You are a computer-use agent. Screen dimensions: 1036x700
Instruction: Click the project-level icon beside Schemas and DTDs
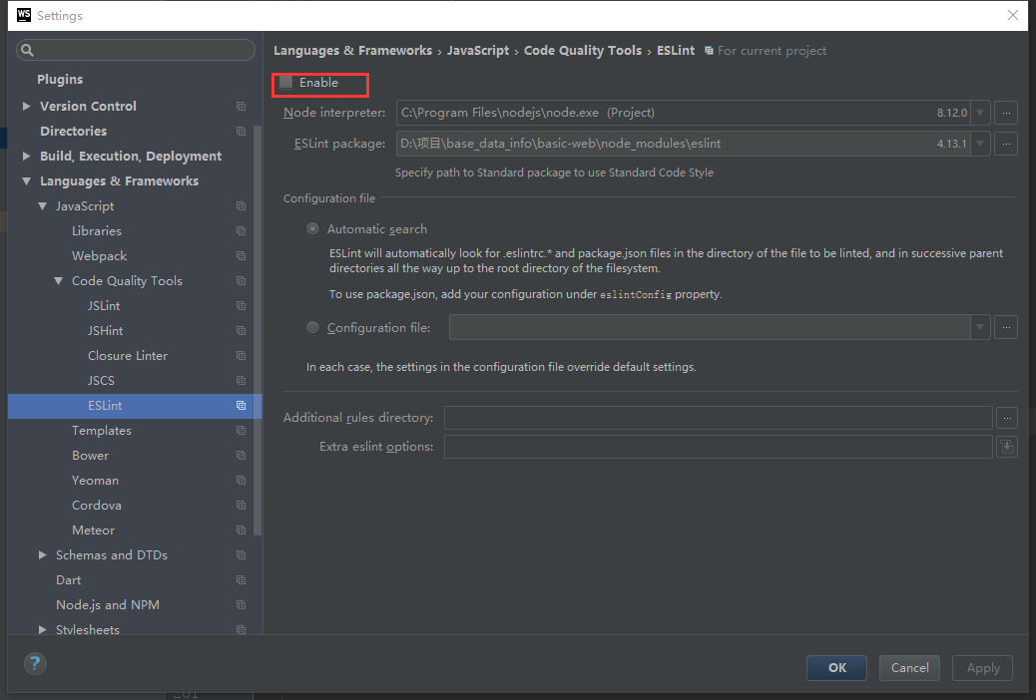pyautogui.click(x=242, y=555)
